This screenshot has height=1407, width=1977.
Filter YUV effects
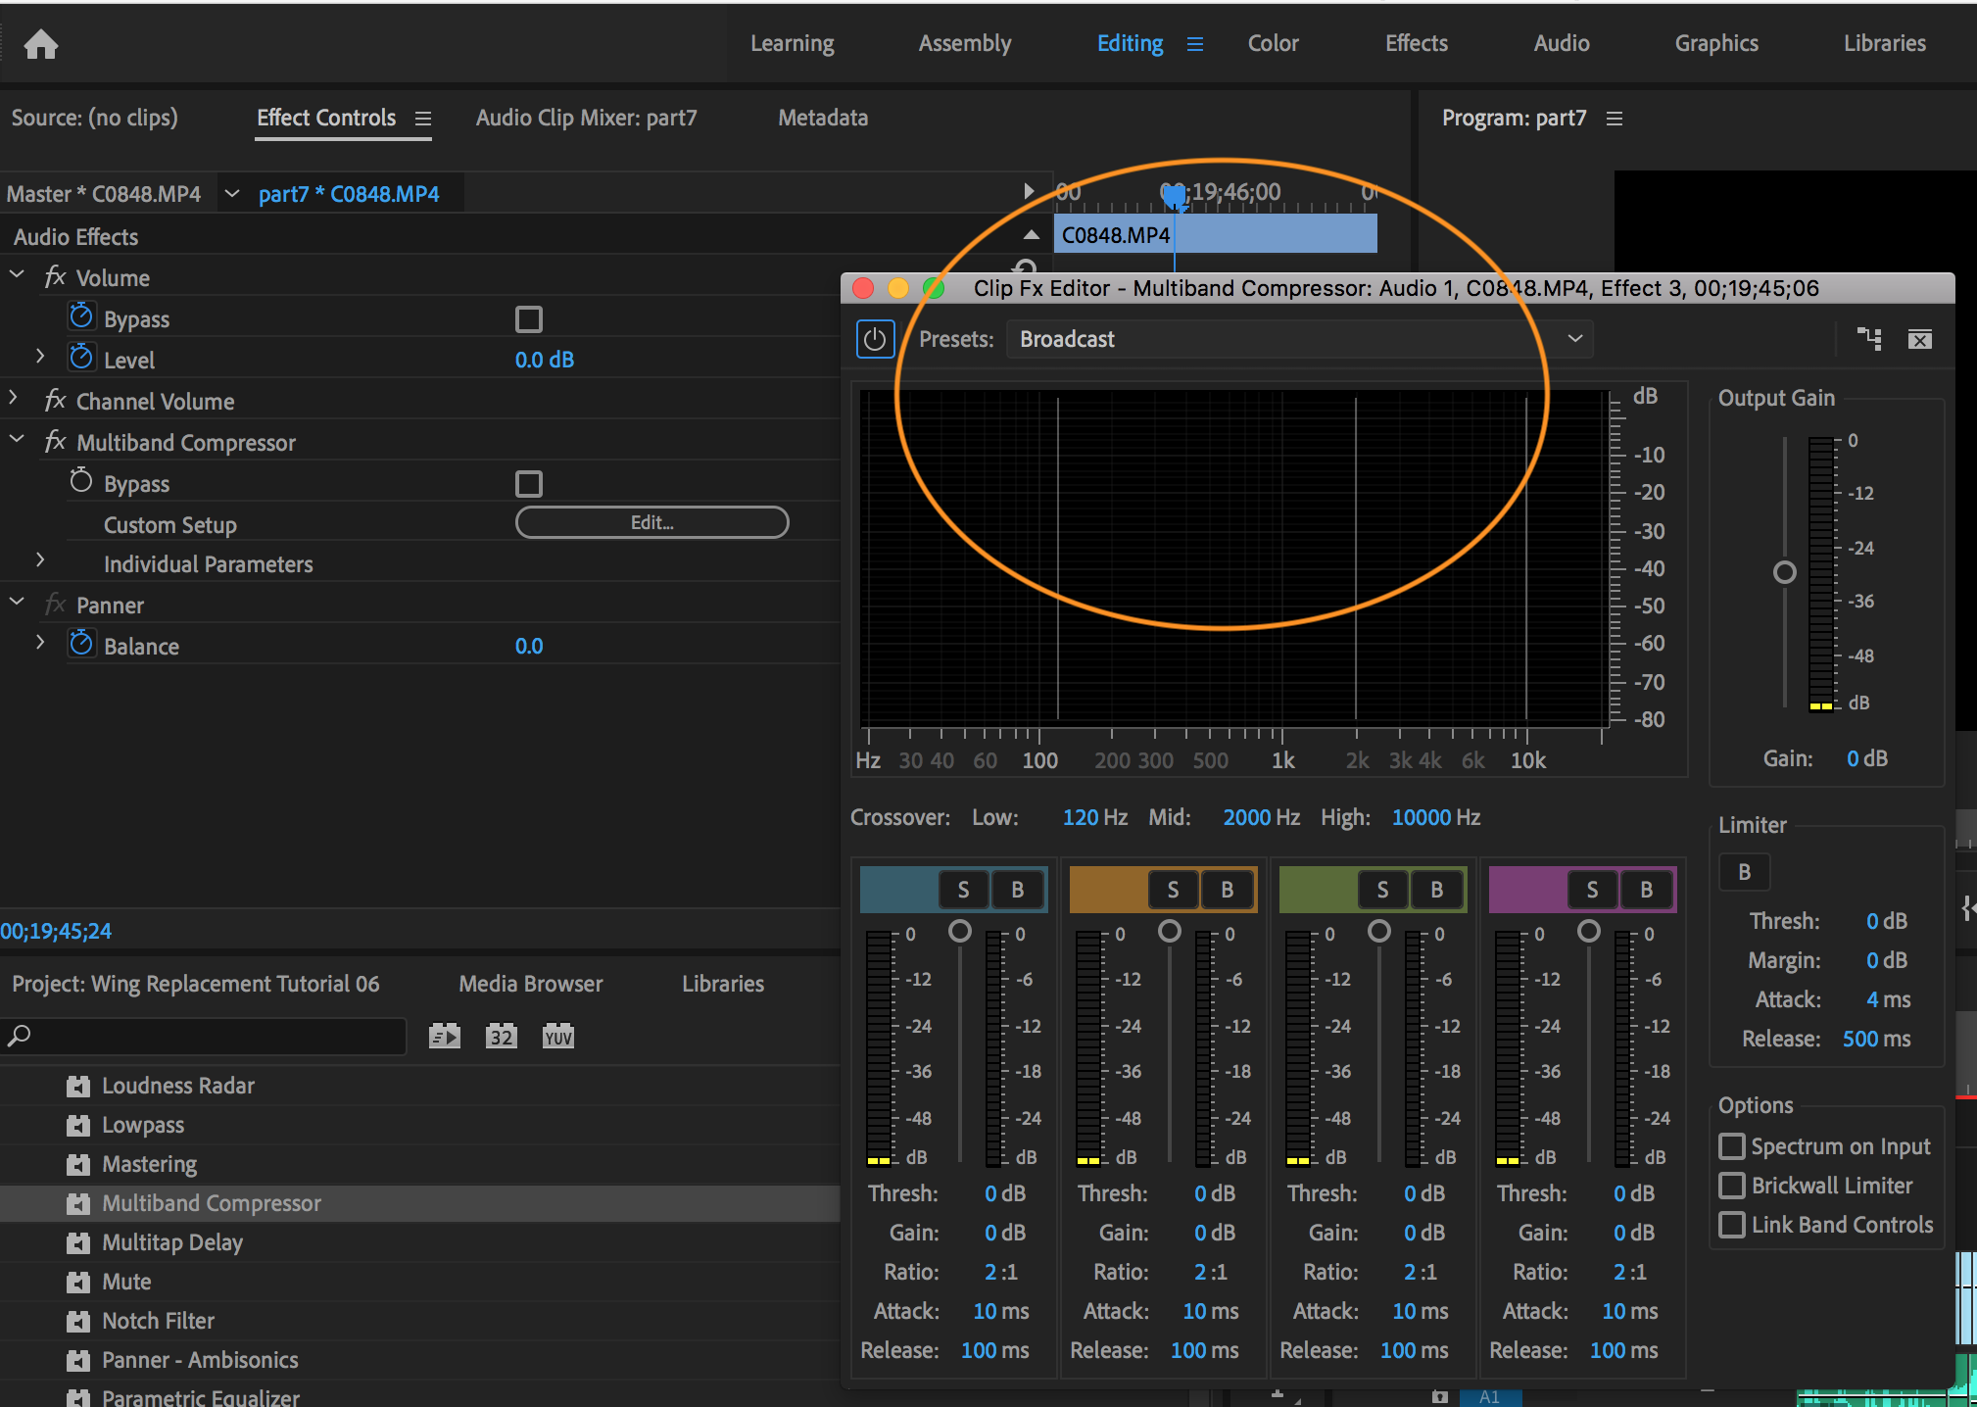tap(556, 1036)
